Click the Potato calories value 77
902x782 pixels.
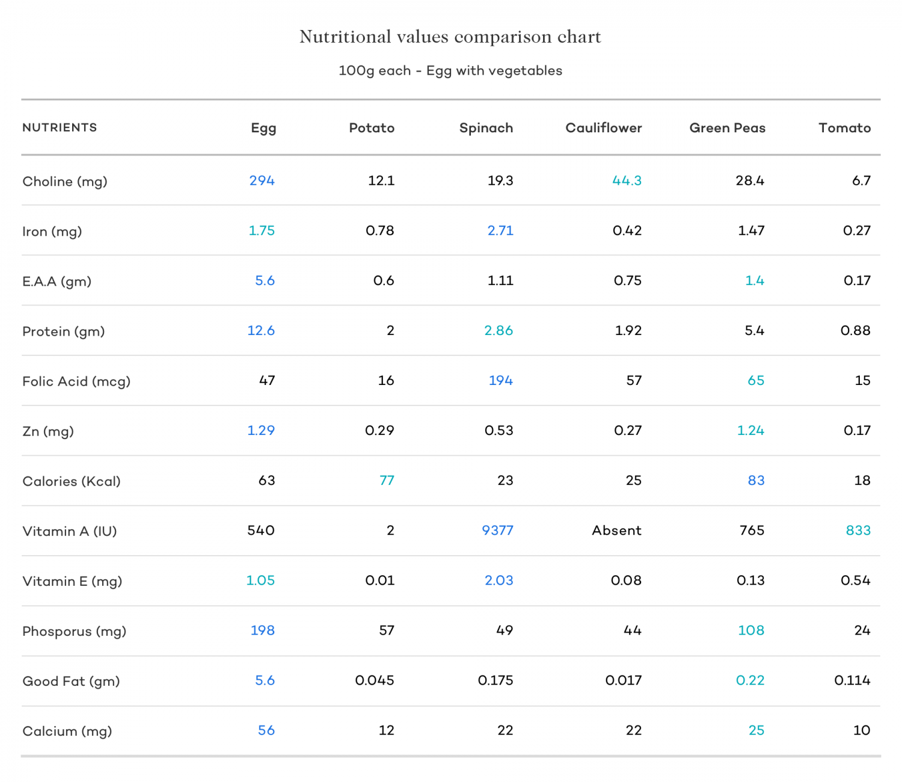[387, 480]
